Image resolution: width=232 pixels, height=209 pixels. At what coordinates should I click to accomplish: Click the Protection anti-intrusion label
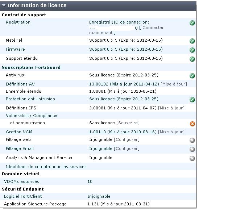point(30,99)
